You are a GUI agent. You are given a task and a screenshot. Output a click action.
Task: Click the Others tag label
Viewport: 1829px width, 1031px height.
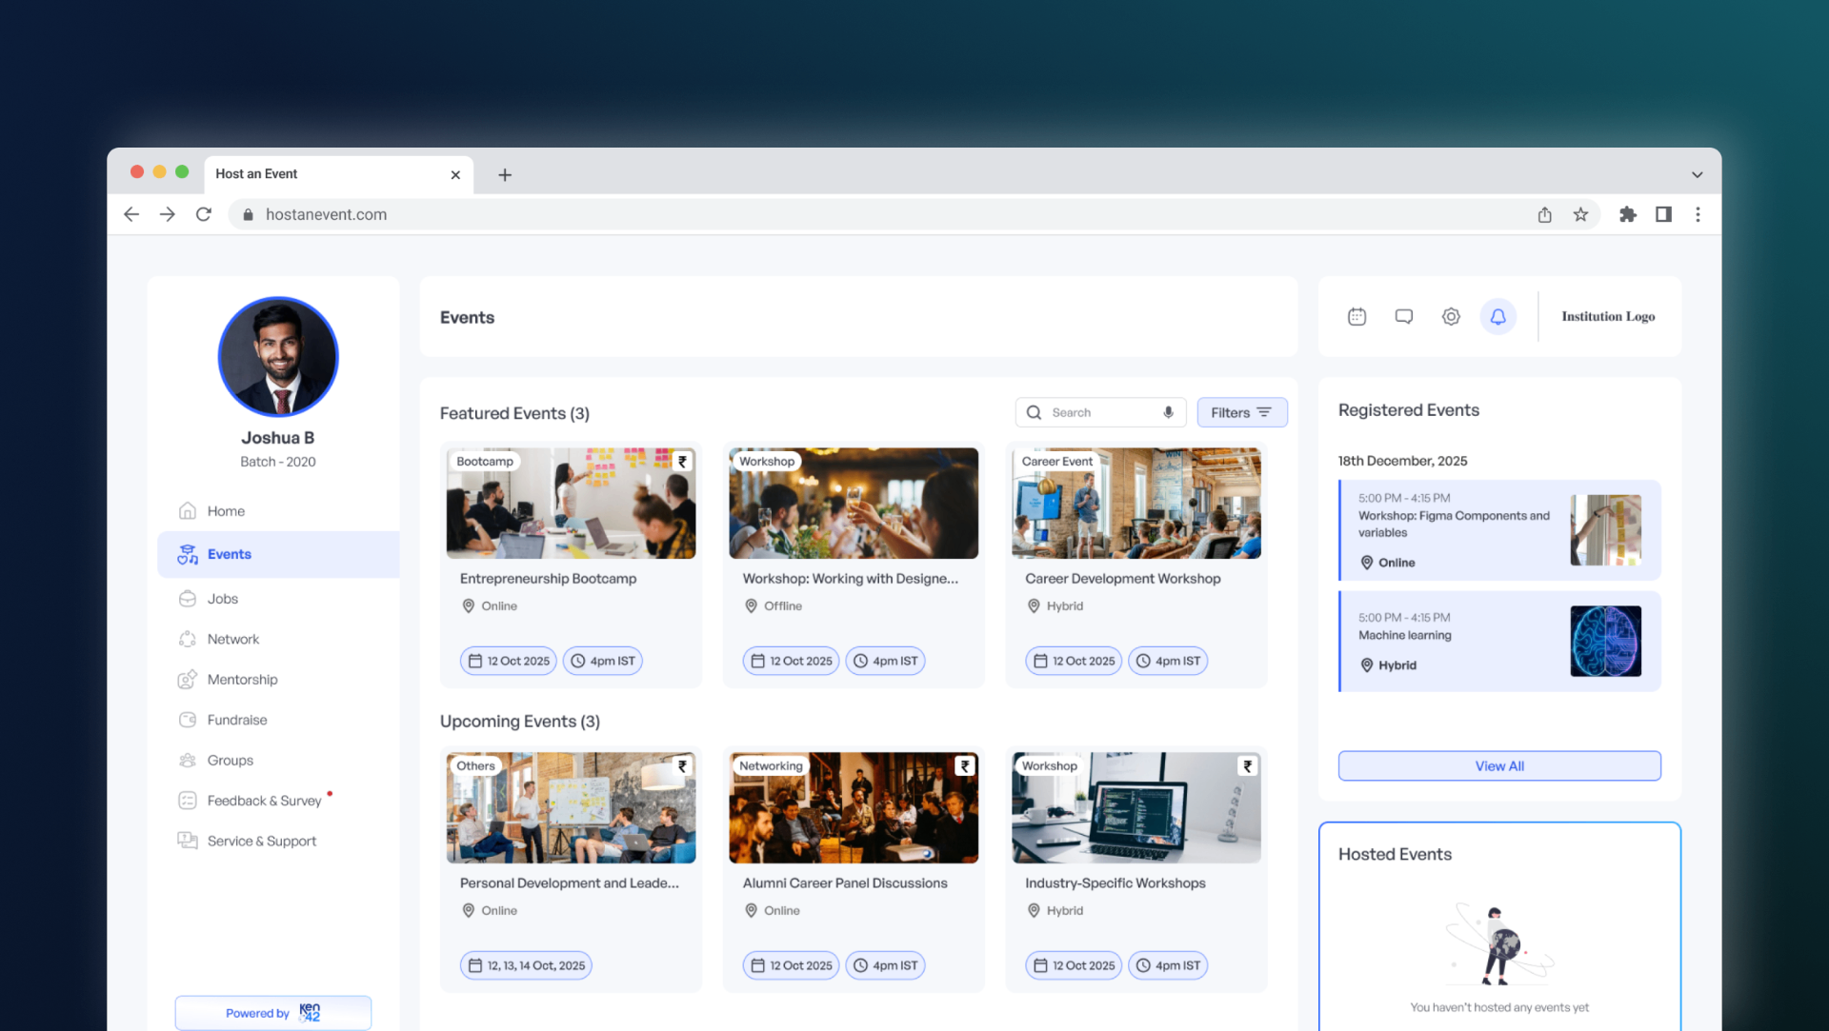[475, 766]
